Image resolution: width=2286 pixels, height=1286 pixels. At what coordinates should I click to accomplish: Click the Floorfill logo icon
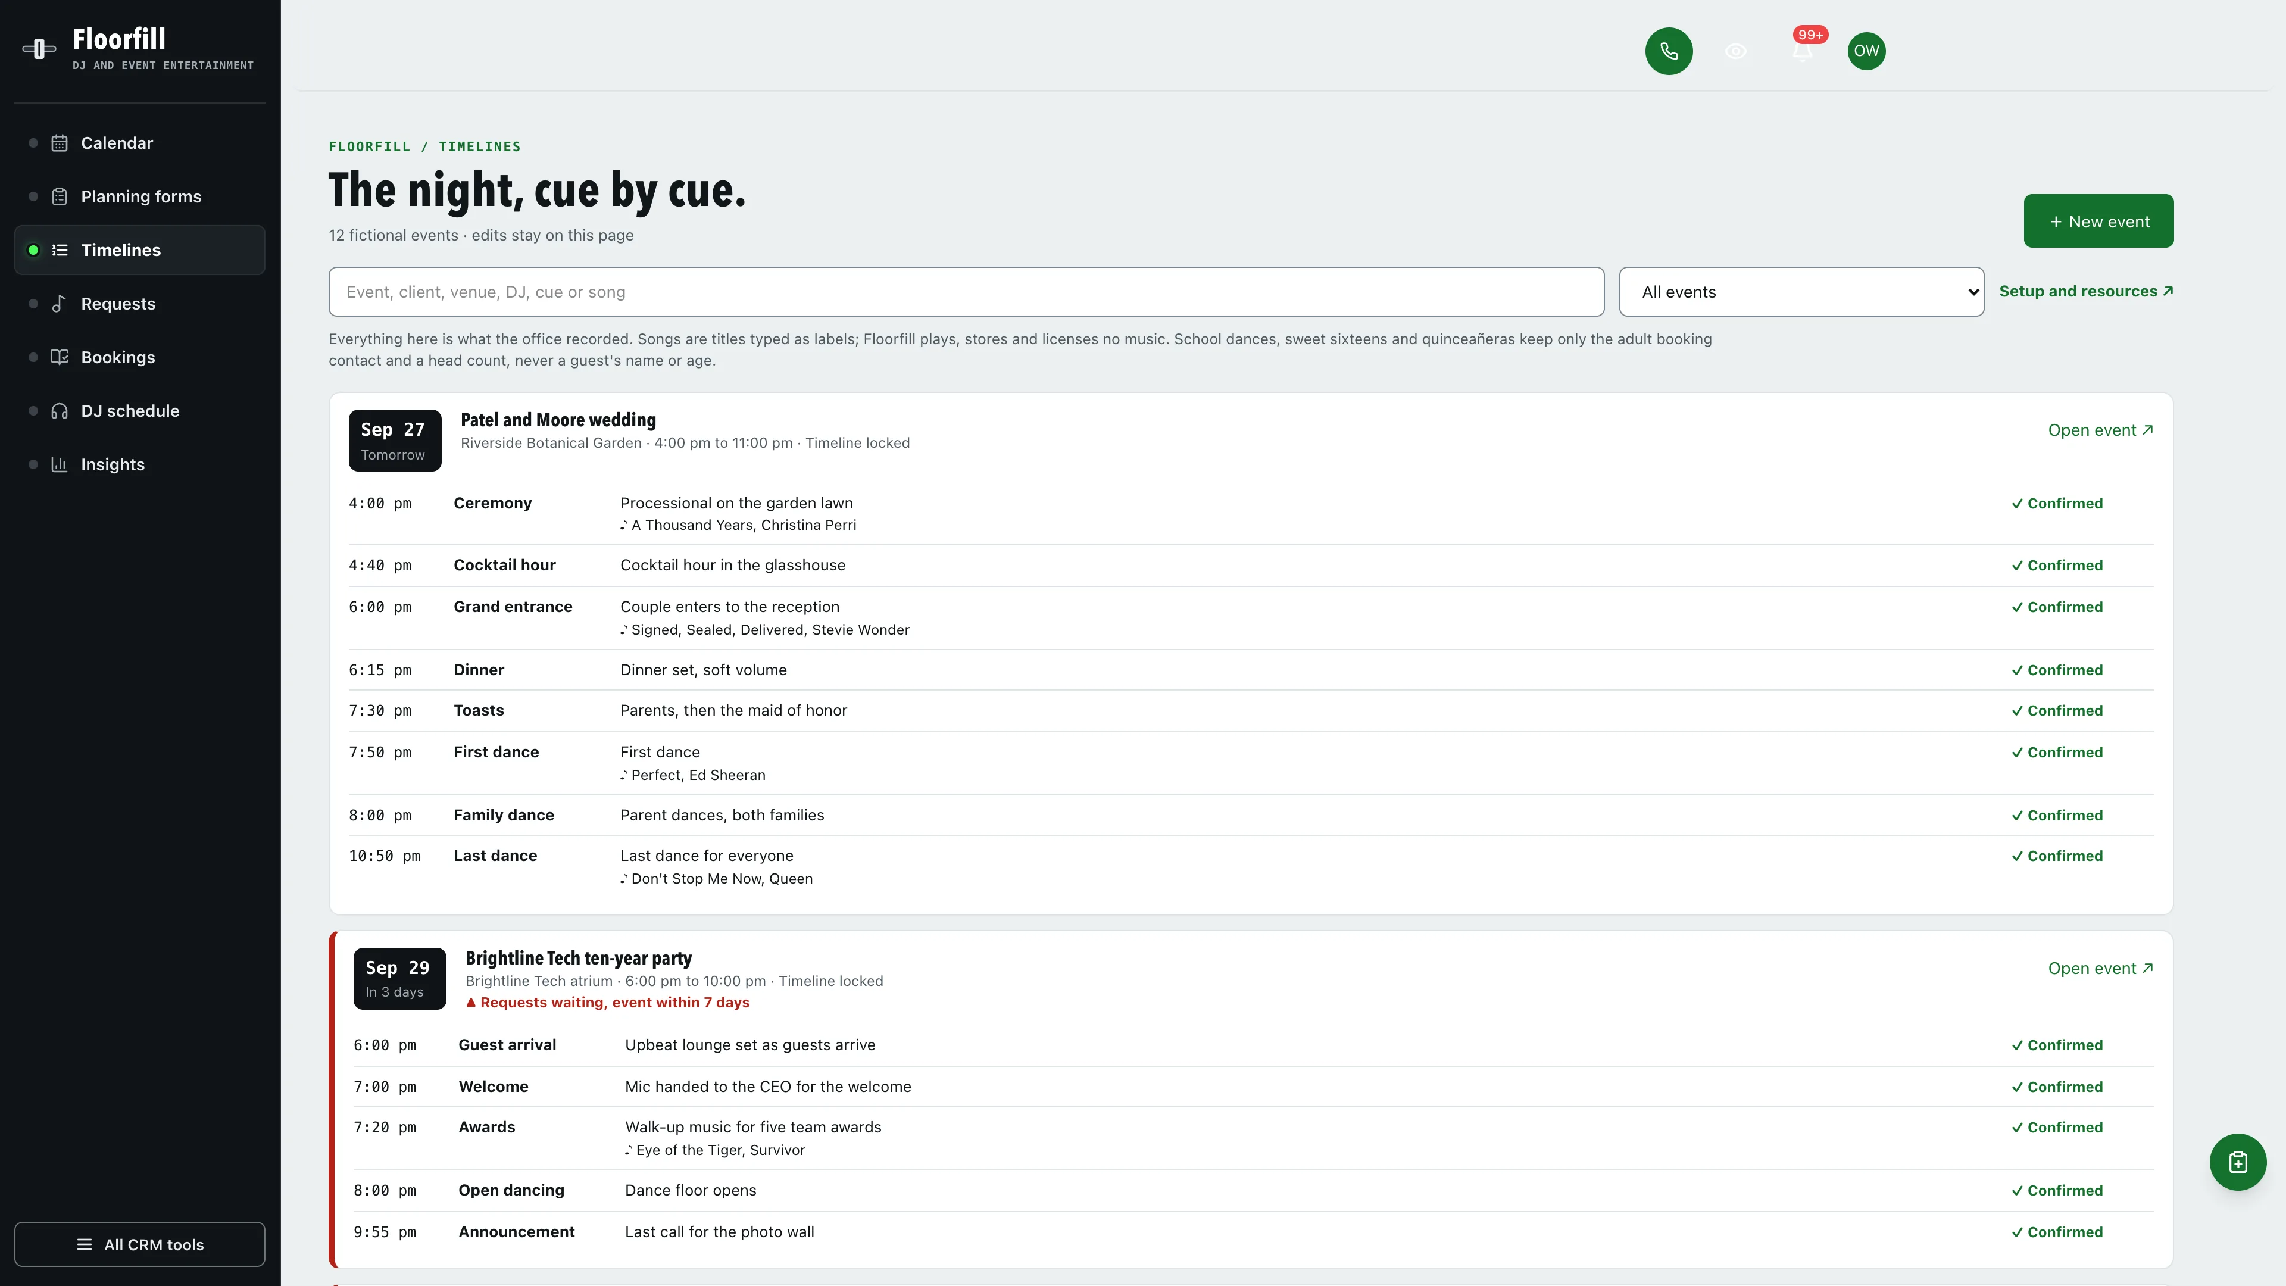(x=39, y=49)
